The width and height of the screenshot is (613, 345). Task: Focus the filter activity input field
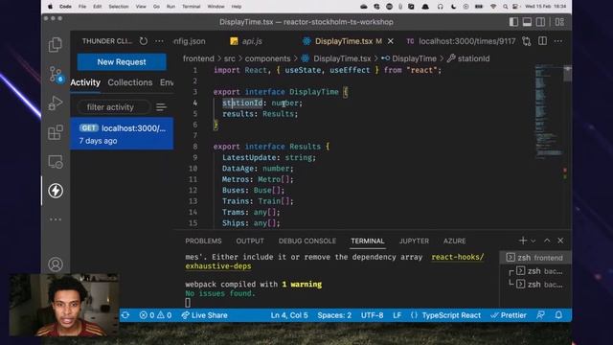pyautogui.click(x=113, y=106)
